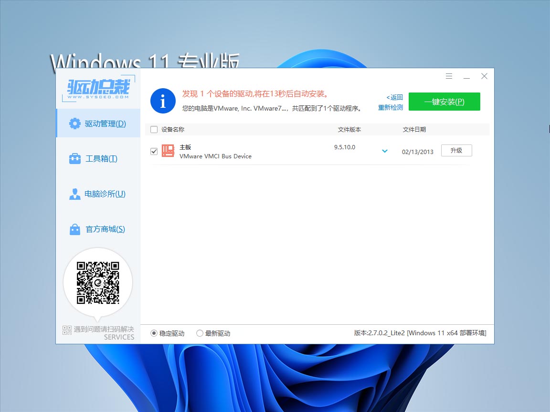The height and width of the screenshot is (412, 550).
Task: Click the green 一键安装(P) button
Action: pos(444,102)
